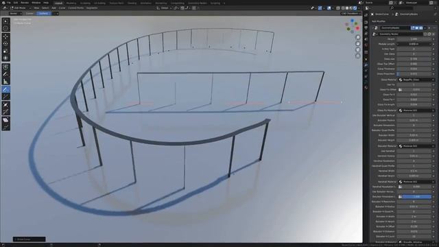Open the Global transform orientation dropdown
439x247 pixels.
pos(164,8)
